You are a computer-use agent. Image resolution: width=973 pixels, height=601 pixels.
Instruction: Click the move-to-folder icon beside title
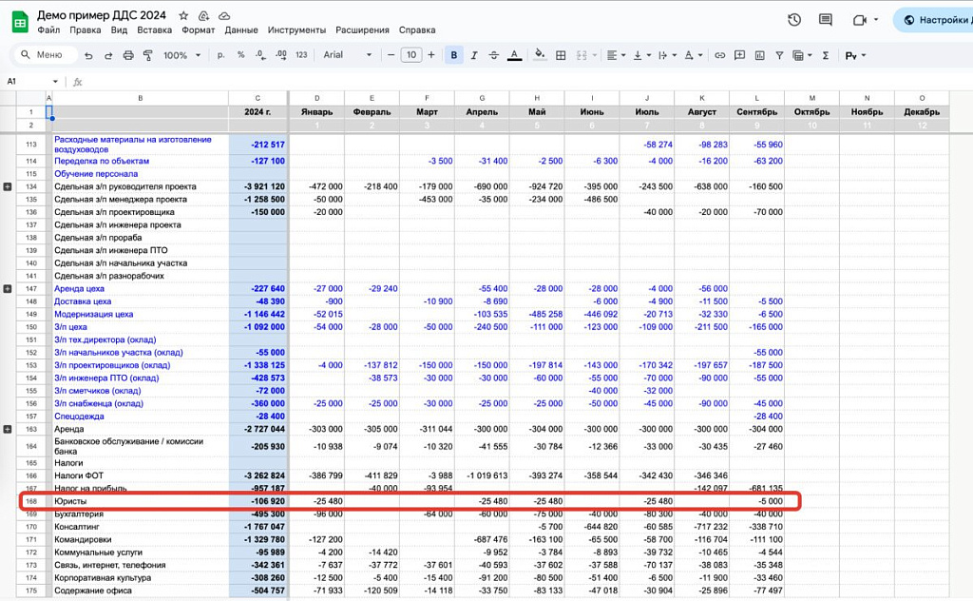tap(203, 15)
